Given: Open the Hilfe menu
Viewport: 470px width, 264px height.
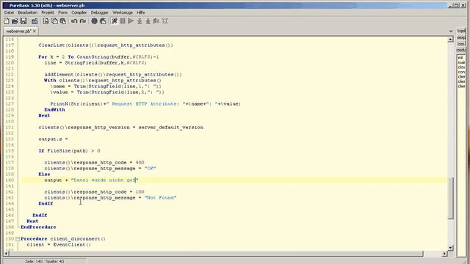Looking at the screenshot, I should (141, 12).
